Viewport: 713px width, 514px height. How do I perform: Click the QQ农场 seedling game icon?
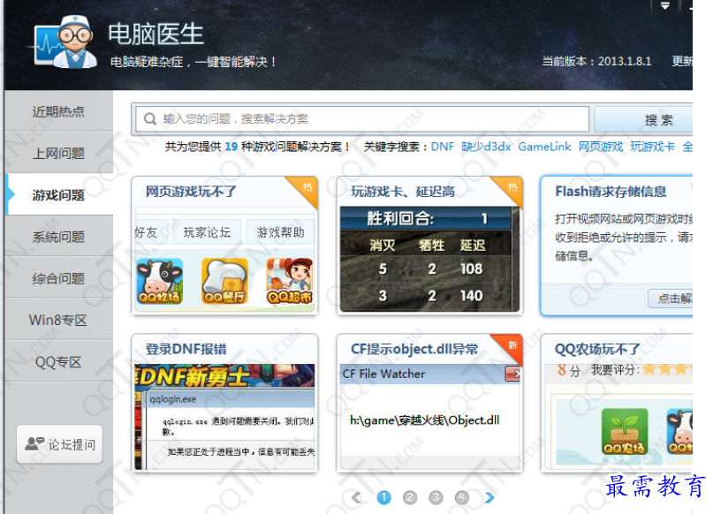tap(625, 431)
